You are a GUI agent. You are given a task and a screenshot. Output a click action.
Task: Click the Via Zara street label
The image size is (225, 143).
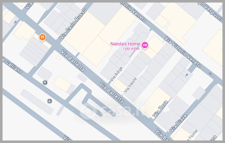click(x=160, y=109)
